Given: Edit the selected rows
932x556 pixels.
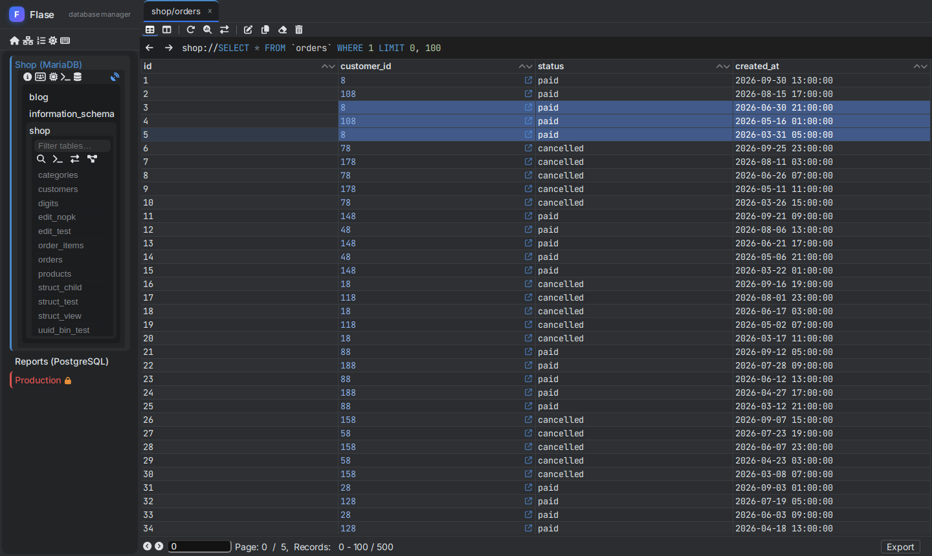Looking at the screenshot, I should 248,30.
